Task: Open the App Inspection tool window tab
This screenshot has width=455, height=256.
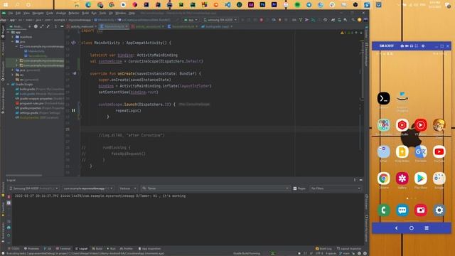Action: pyautogui.click(x=149, y=249)
